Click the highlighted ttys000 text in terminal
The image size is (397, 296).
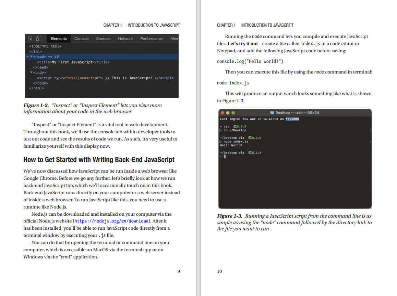pyautogui.click(x=292, y=119)
